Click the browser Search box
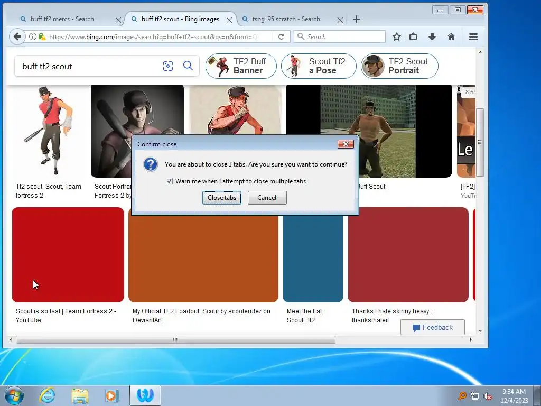 click(340, 36)
